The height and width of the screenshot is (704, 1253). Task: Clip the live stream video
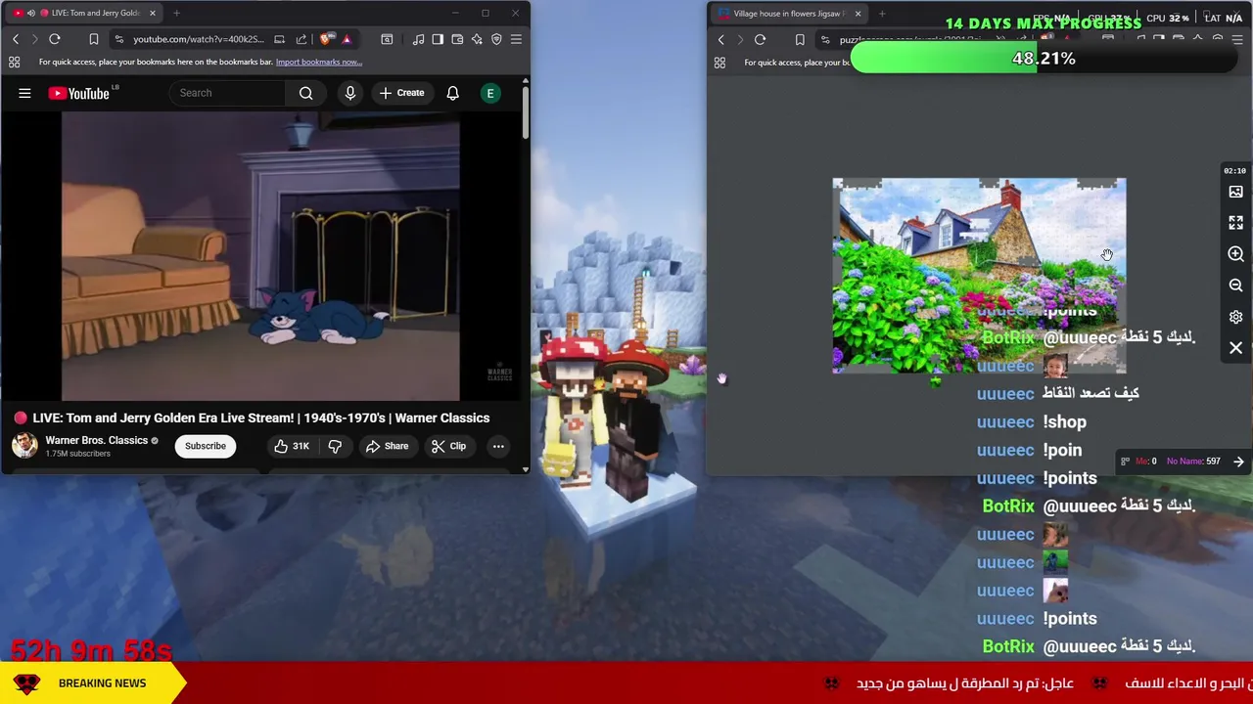coord(448,446)
